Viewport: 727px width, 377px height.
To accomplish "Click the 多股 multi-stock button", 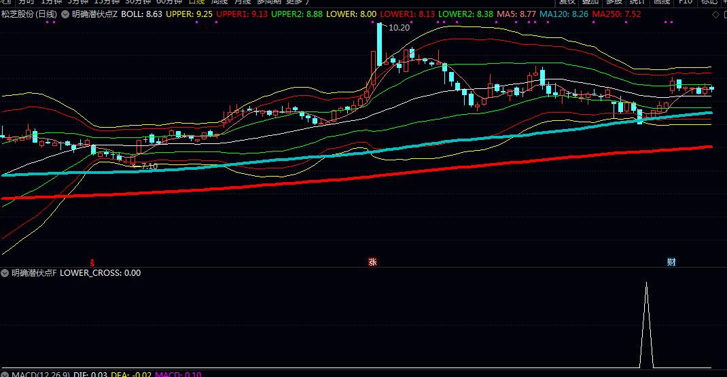I will point(614,2).
